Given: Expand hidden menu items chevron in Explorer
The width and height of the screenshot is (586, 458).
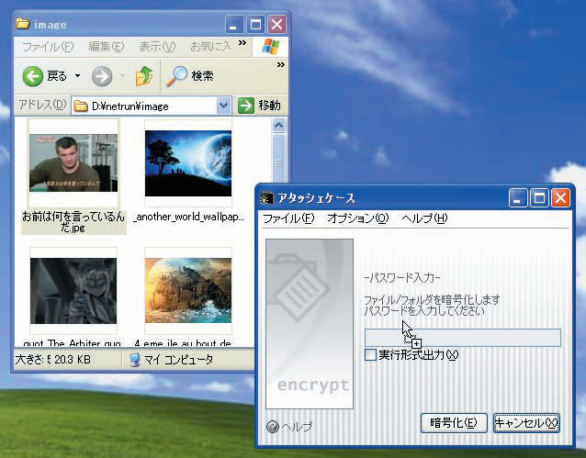Looking at the screenshot, I should click(242, 42).
